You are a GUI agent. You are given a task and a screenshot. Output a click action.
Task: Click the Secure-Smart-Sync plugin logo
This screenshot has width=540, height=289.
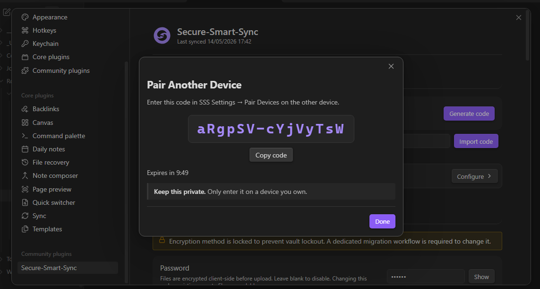[x=162, y=35]
